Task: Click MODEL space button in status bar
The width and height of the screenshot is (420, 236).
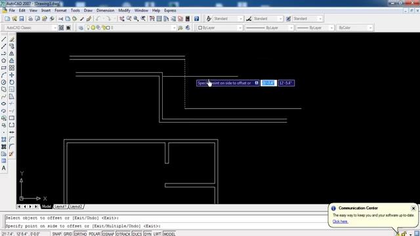Action: tap(169, 234)
